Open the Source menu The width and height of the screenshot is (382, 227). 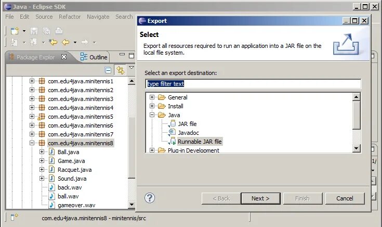point(44,17)
